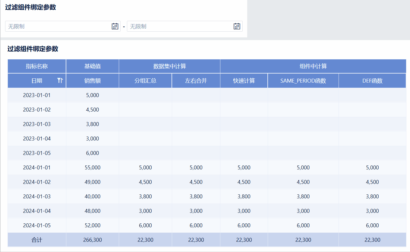Click 分组汇总 total 22,300 in 合计 row
The image size is (410, 252).
(145, 240)
